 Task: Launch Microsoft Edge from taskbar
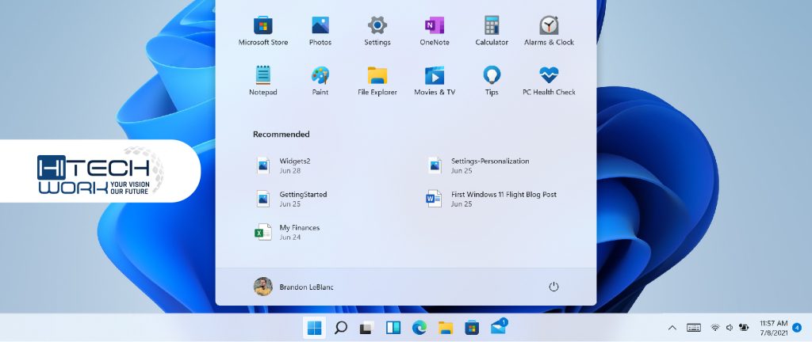[419, 328]
